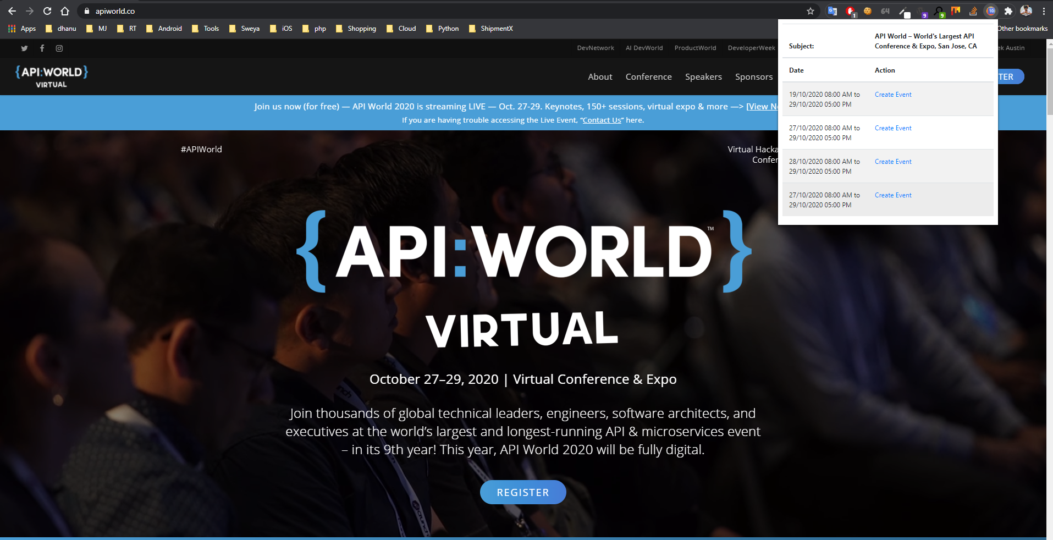
Task: Open the Stack Overflow extension
Action: point(973,11)
